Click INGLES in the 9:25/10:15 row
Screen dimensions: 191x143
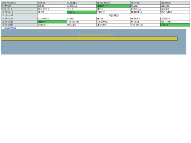(175, 9)
